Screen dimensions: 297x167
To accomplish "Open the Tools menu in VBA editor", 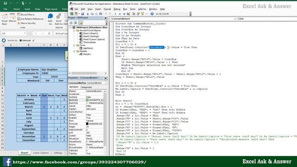I will (x=133, y=9).
